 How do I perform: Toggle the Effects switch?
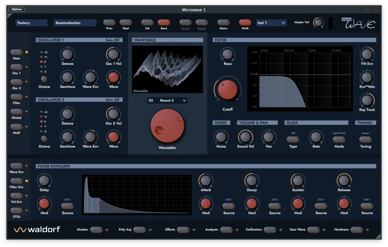click(183, 230)
